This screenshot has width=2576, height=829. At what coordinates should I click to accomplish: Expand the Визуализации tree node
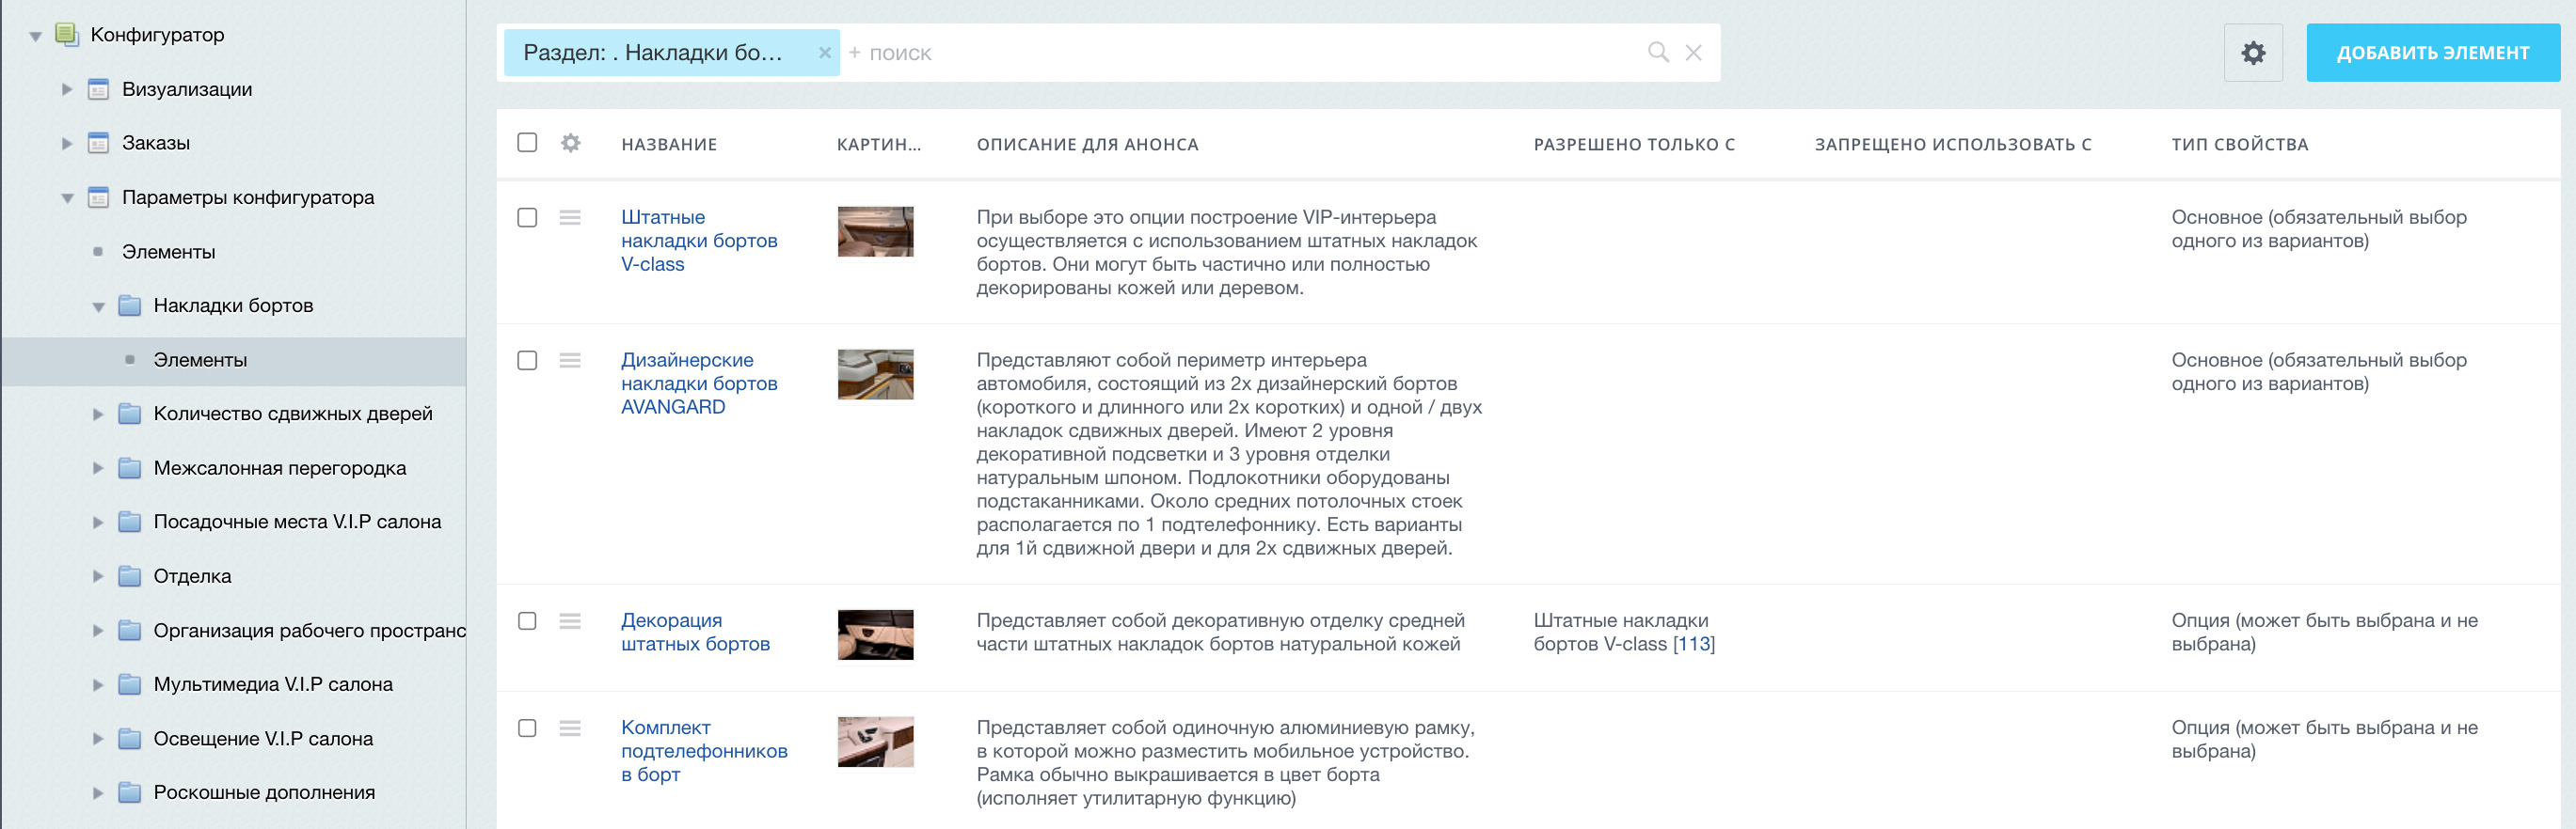[67, 89]
